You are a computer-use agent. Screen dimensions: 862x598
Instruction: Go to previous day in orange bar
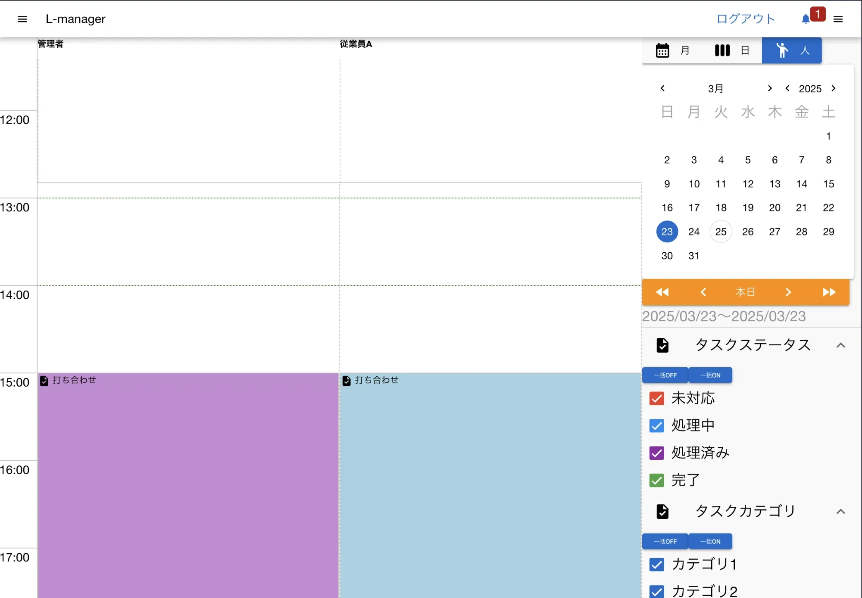point(703,292)
